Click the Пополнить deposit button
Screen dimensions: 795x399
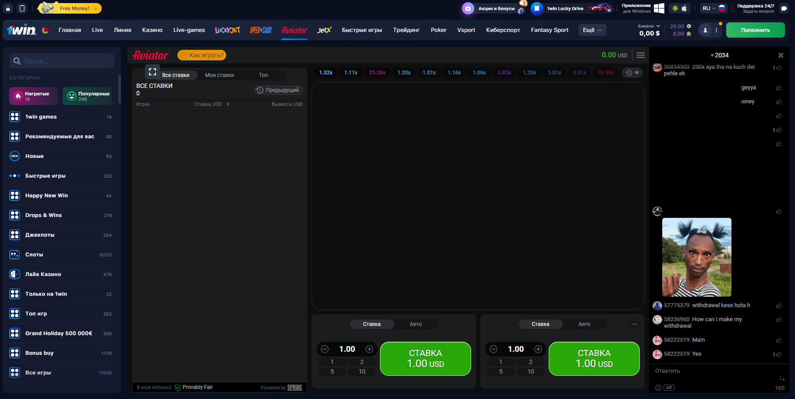[x=755, y=30]
